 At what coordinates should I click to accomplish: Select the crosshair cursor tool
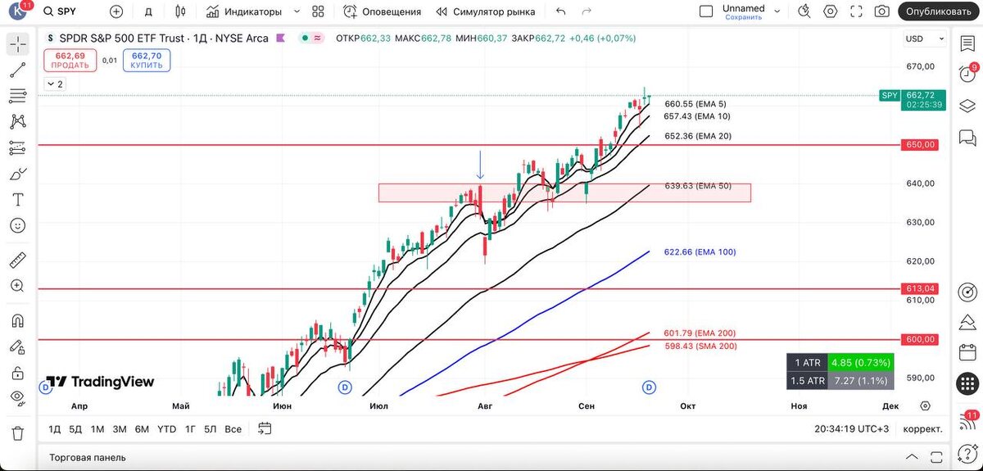click(x=17, y=44)
